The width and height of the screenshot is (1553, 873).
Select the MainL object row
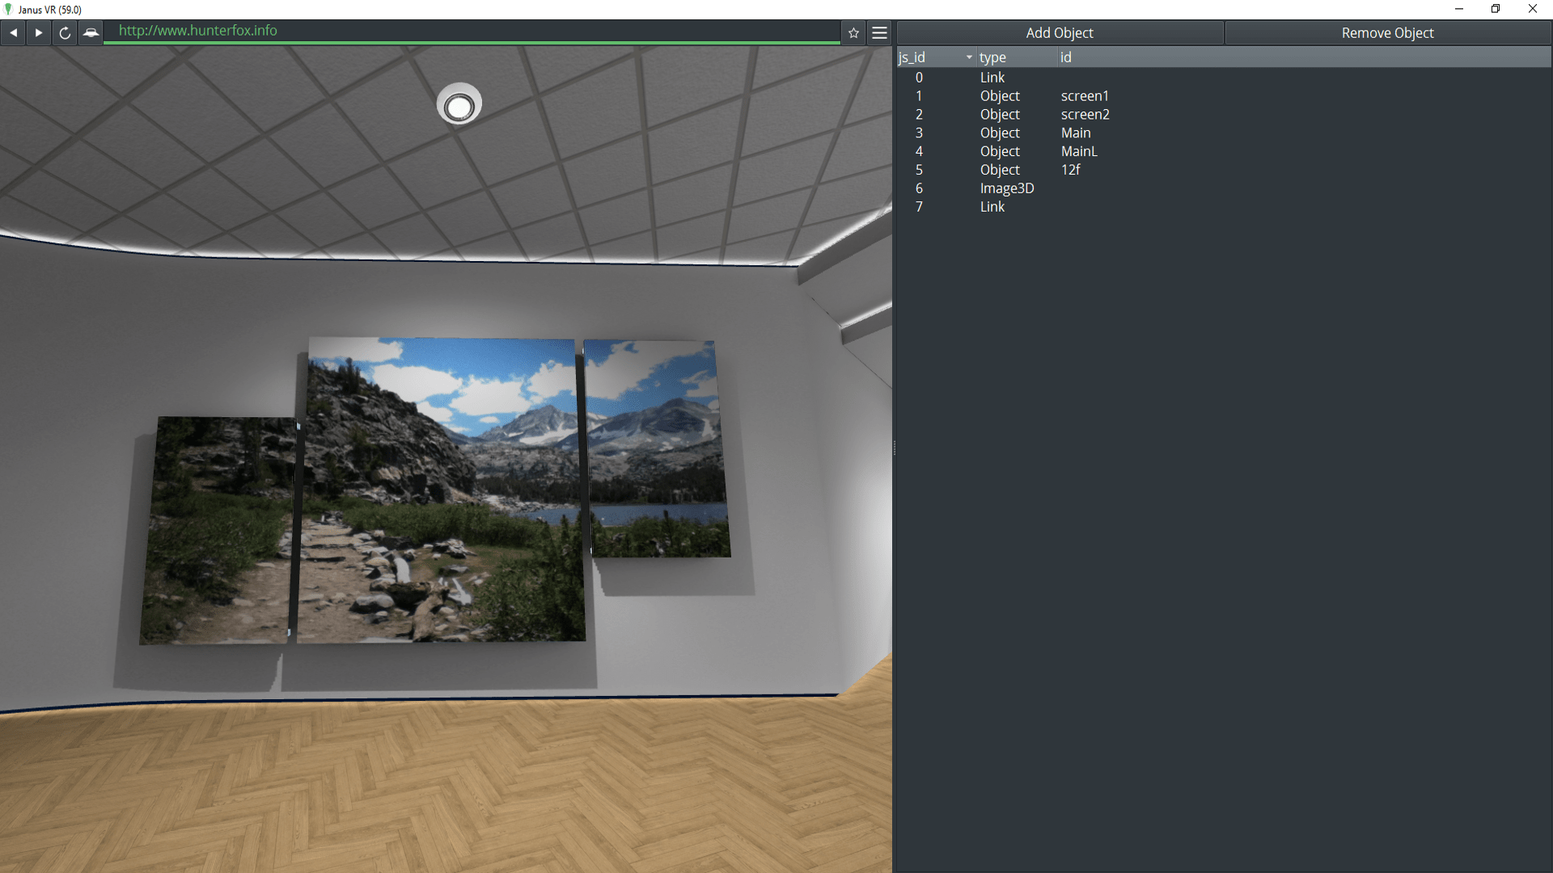click(1078, 151)
